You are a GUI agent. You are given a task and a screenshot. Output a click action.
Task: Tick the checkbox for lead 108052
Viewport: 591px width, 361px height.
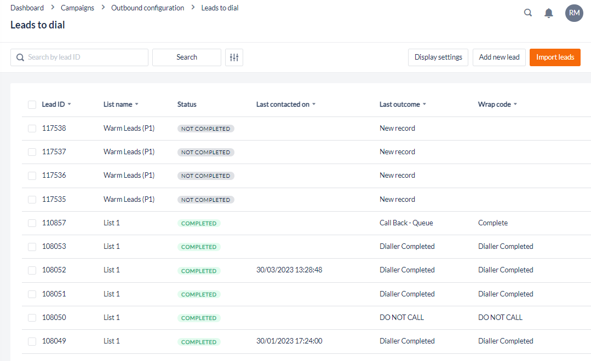tap(32, 270)
